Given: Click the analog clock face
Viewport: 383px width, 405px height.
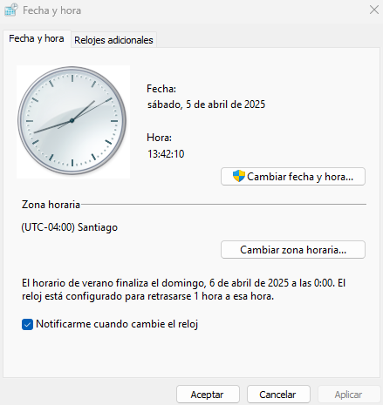Looking at the screenshot, I should click(72, 120).
